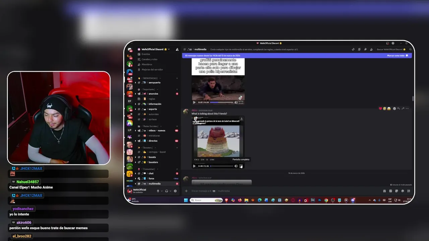The height and width of the screenshot is (241, 429).
Task: Open add reaction picker on message toolbar
Action: click(x=394, y=108)
